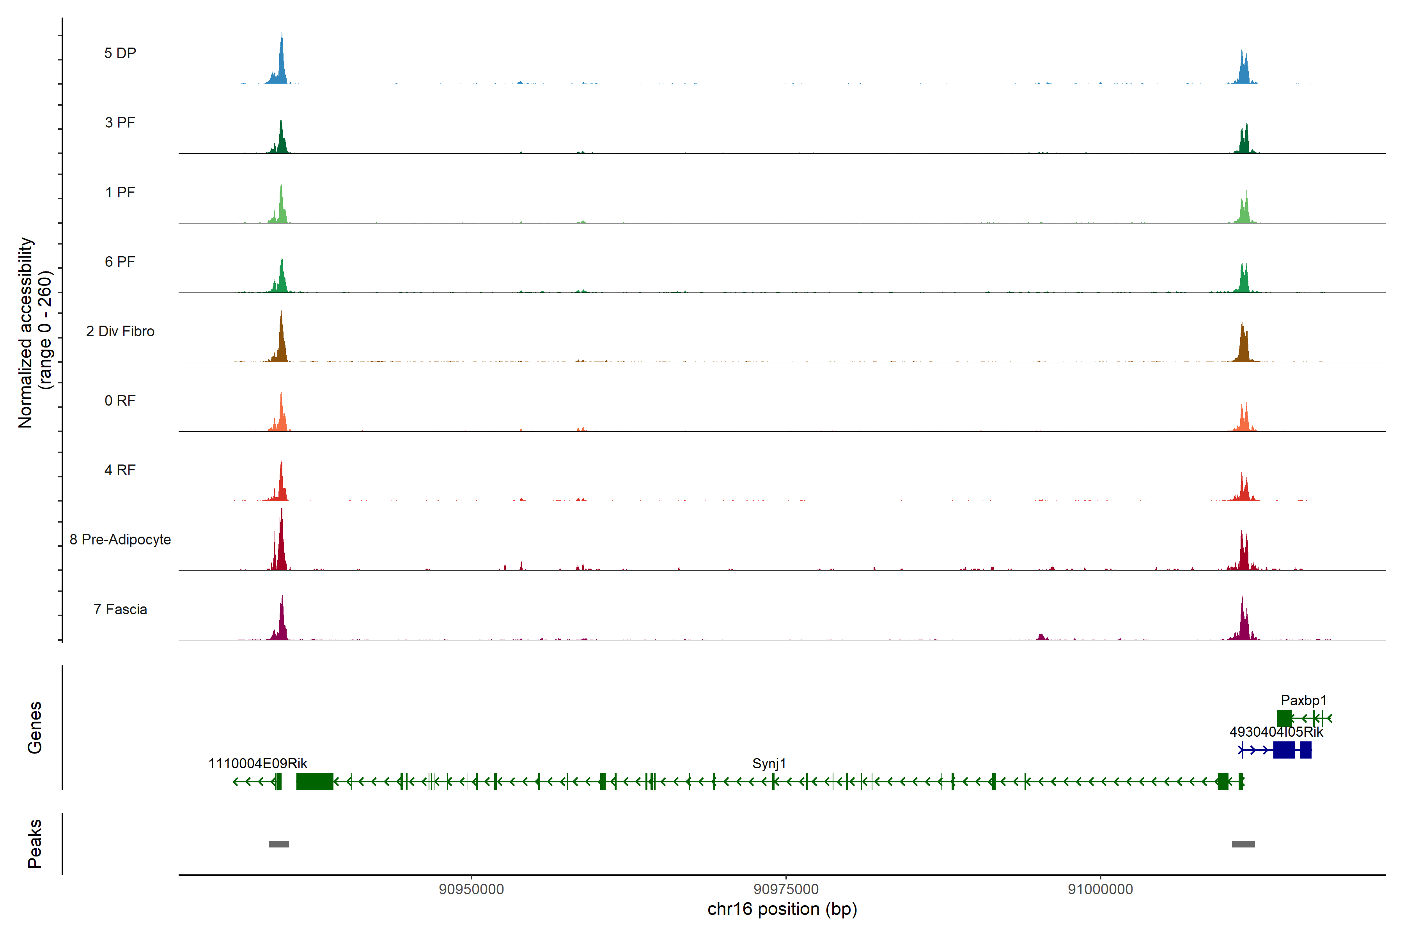Click the chr16 position axis title
The width and height of the screenshot is (1404, 936).
click(782, 909)
